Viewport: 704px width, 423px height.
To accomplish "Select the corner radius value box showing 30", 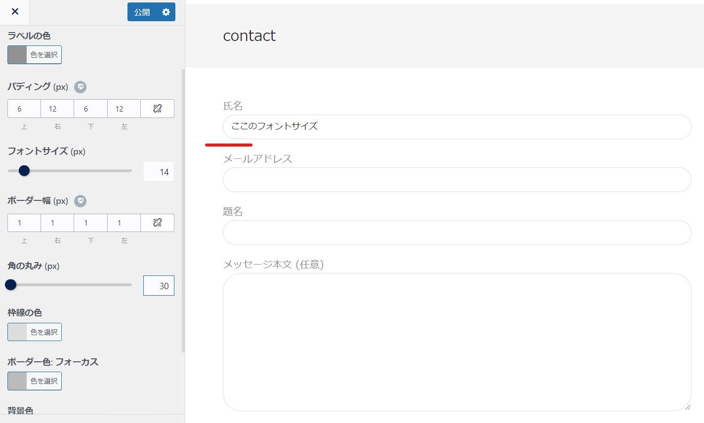I will [x=159, y=285].
